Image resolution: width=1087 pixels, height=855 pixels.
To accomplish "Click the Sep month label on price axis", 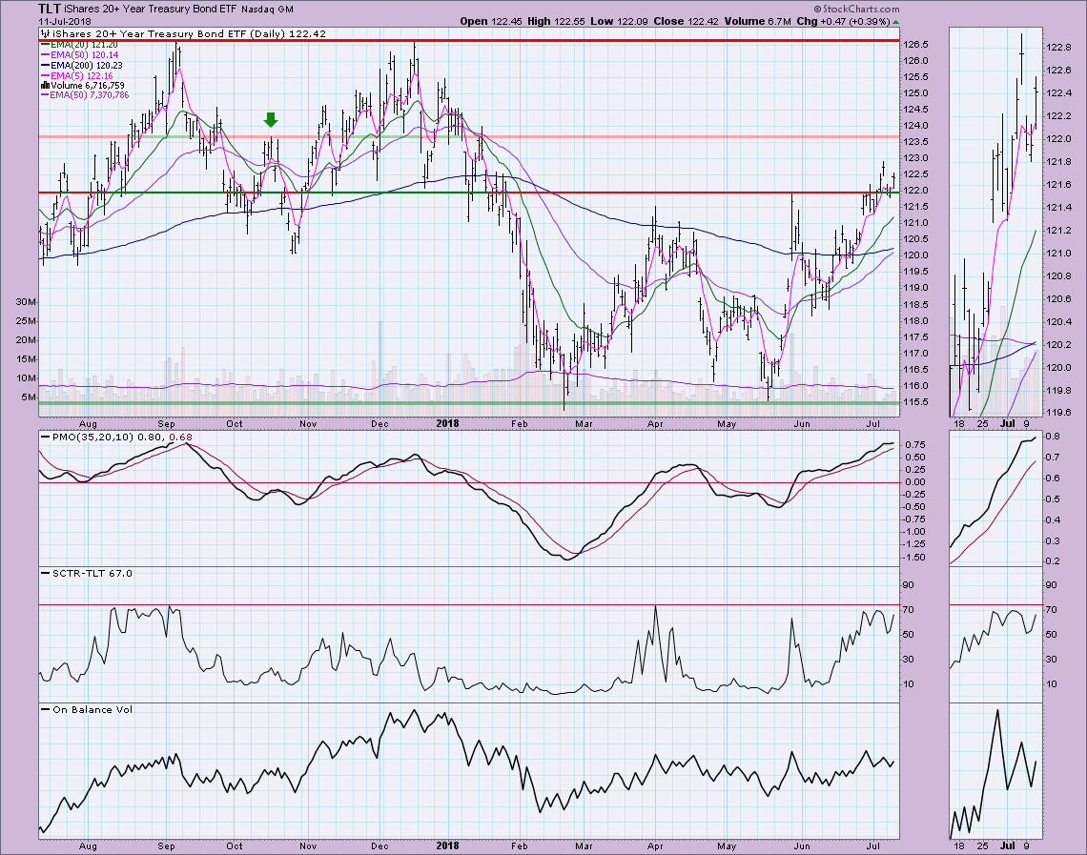I will click(x=166, y=420).
